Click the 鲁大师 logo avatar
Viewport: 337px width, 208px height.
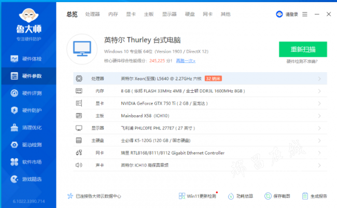click(29, 15)
